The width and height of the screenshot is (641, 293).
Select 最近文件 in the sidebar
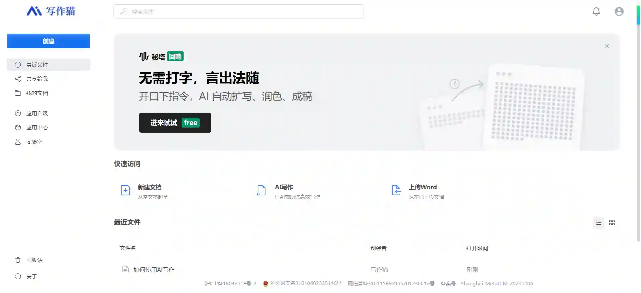(x=48, y=65)
